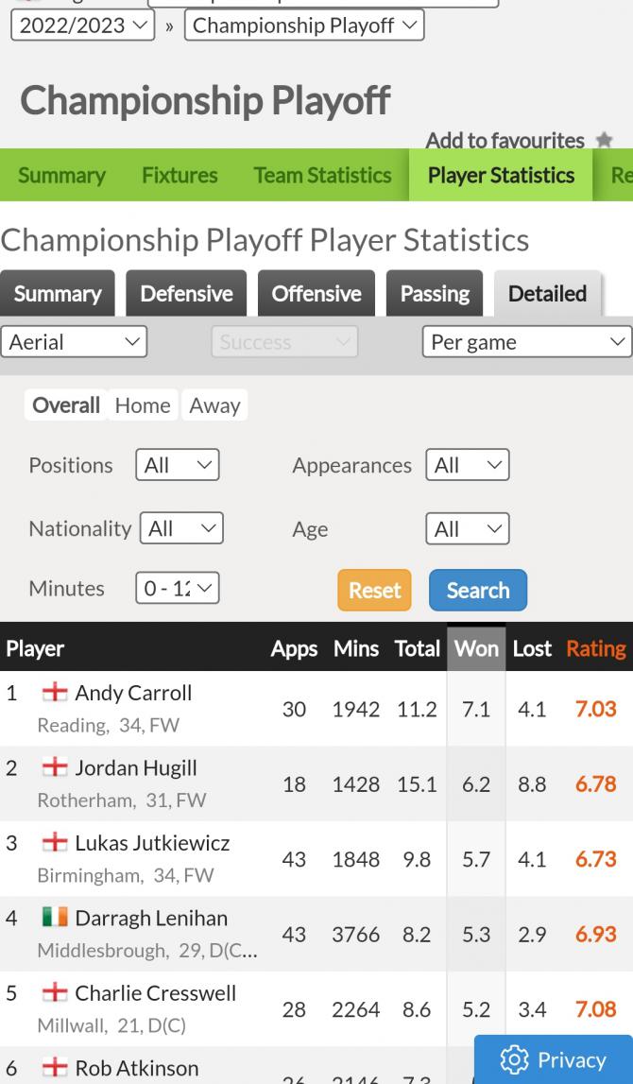This screenshot has height=1084, width=633.
Task: Click the England flag beside Andy Carroll
Action: (x=55, y=693)
